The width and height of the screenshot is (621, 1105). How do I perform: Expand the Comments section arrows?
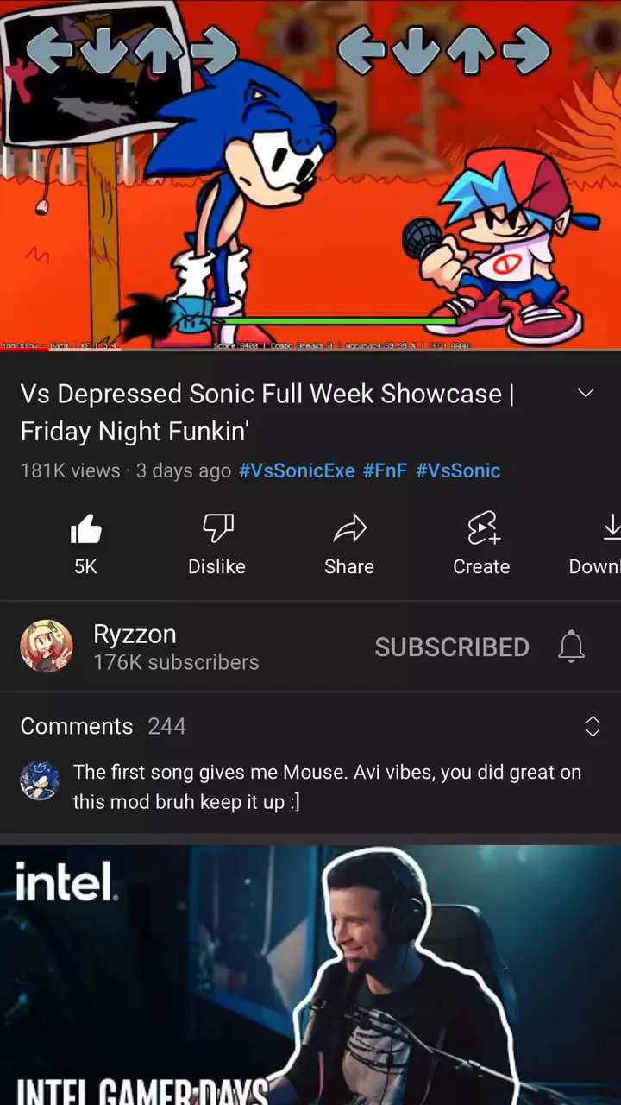593,726
